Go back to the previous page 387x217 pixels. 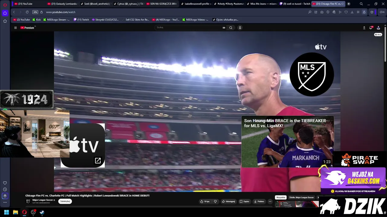tap(14, 12)
